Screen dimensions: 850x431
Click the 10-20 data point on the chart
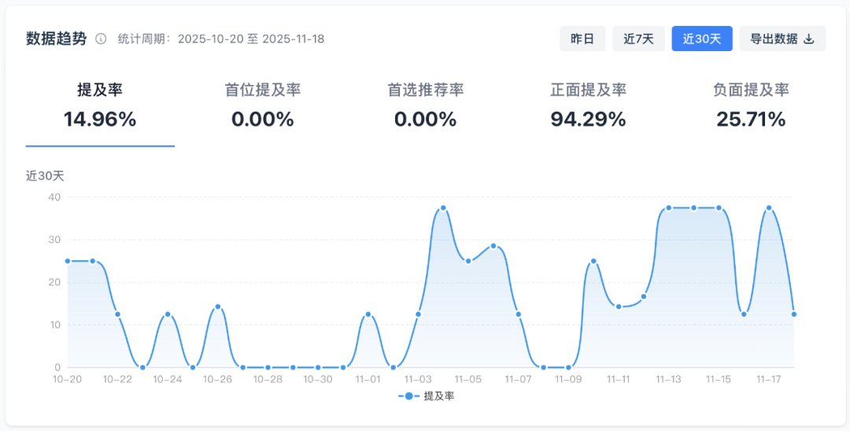(x=68, y=261)
